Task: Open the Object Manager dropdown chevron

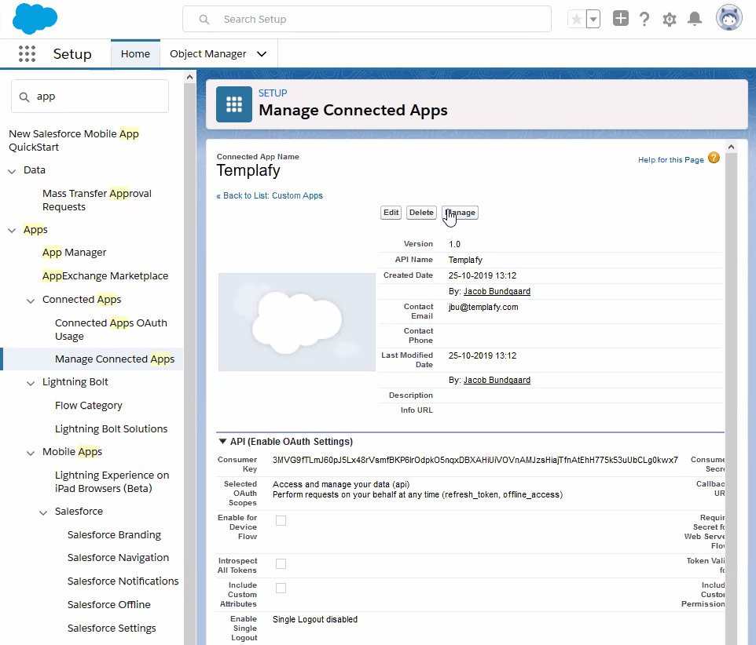Action: point(262,54)
